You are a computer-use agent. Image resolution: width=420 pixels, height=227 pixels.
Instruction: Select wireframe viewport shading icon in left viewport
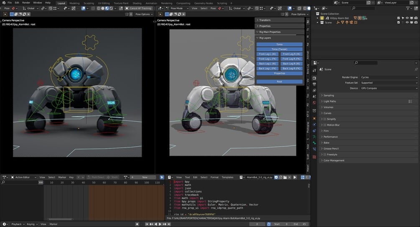(x=98, y=8)
